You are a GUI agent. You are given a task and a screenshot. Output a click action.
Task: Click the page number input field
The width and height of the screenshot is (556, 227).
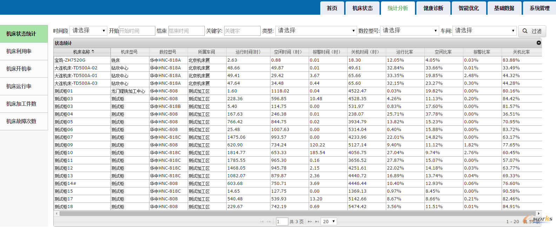[282, 221]
